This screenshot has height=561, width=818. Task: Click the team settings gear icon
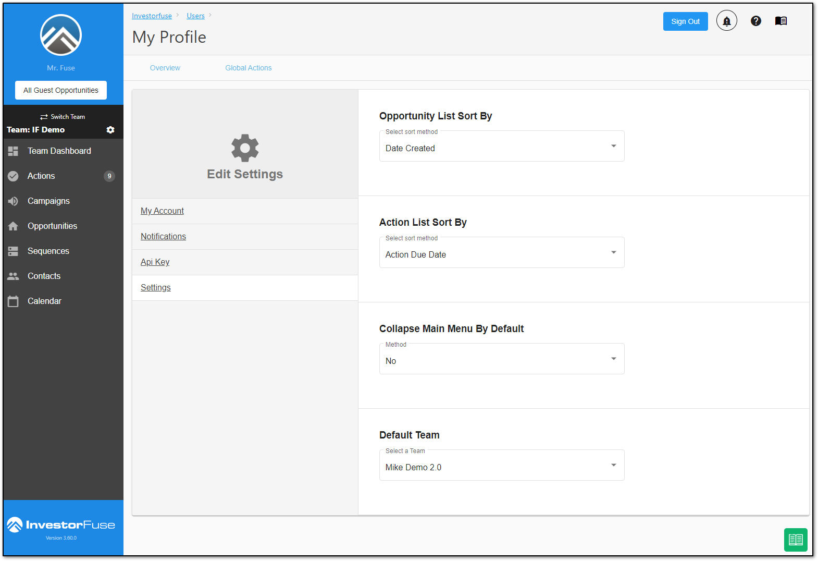[110, 130]
